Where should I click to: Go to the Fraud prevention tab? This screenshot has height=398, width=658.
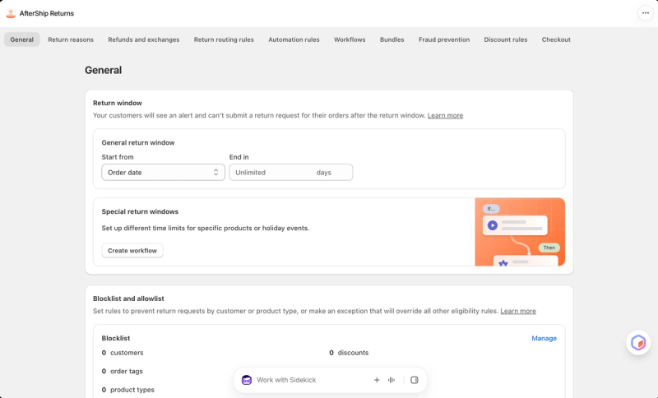(444, 39)
